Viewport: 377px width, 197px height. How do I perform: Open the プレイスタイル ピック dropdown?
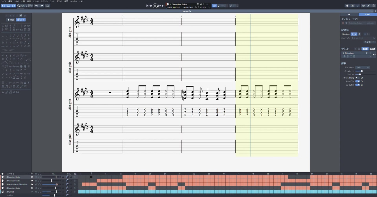[x=362, y=67]
